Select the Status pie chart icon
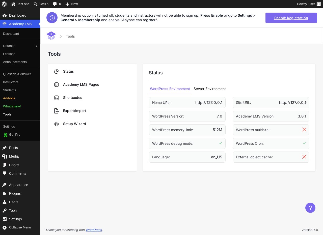Image resolution: width=323 pixels, height=235 pixels. pos(57,72)
